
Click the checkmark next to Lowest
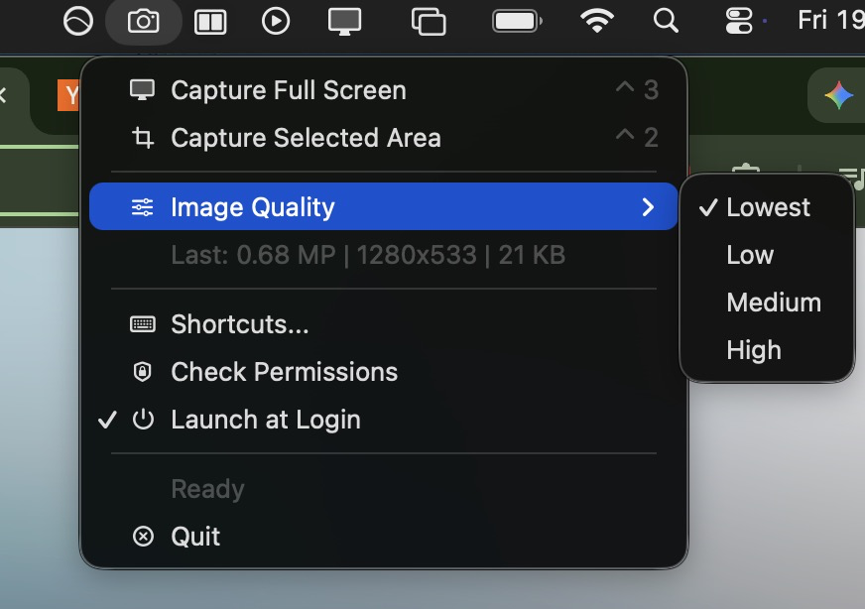(708, 207)
